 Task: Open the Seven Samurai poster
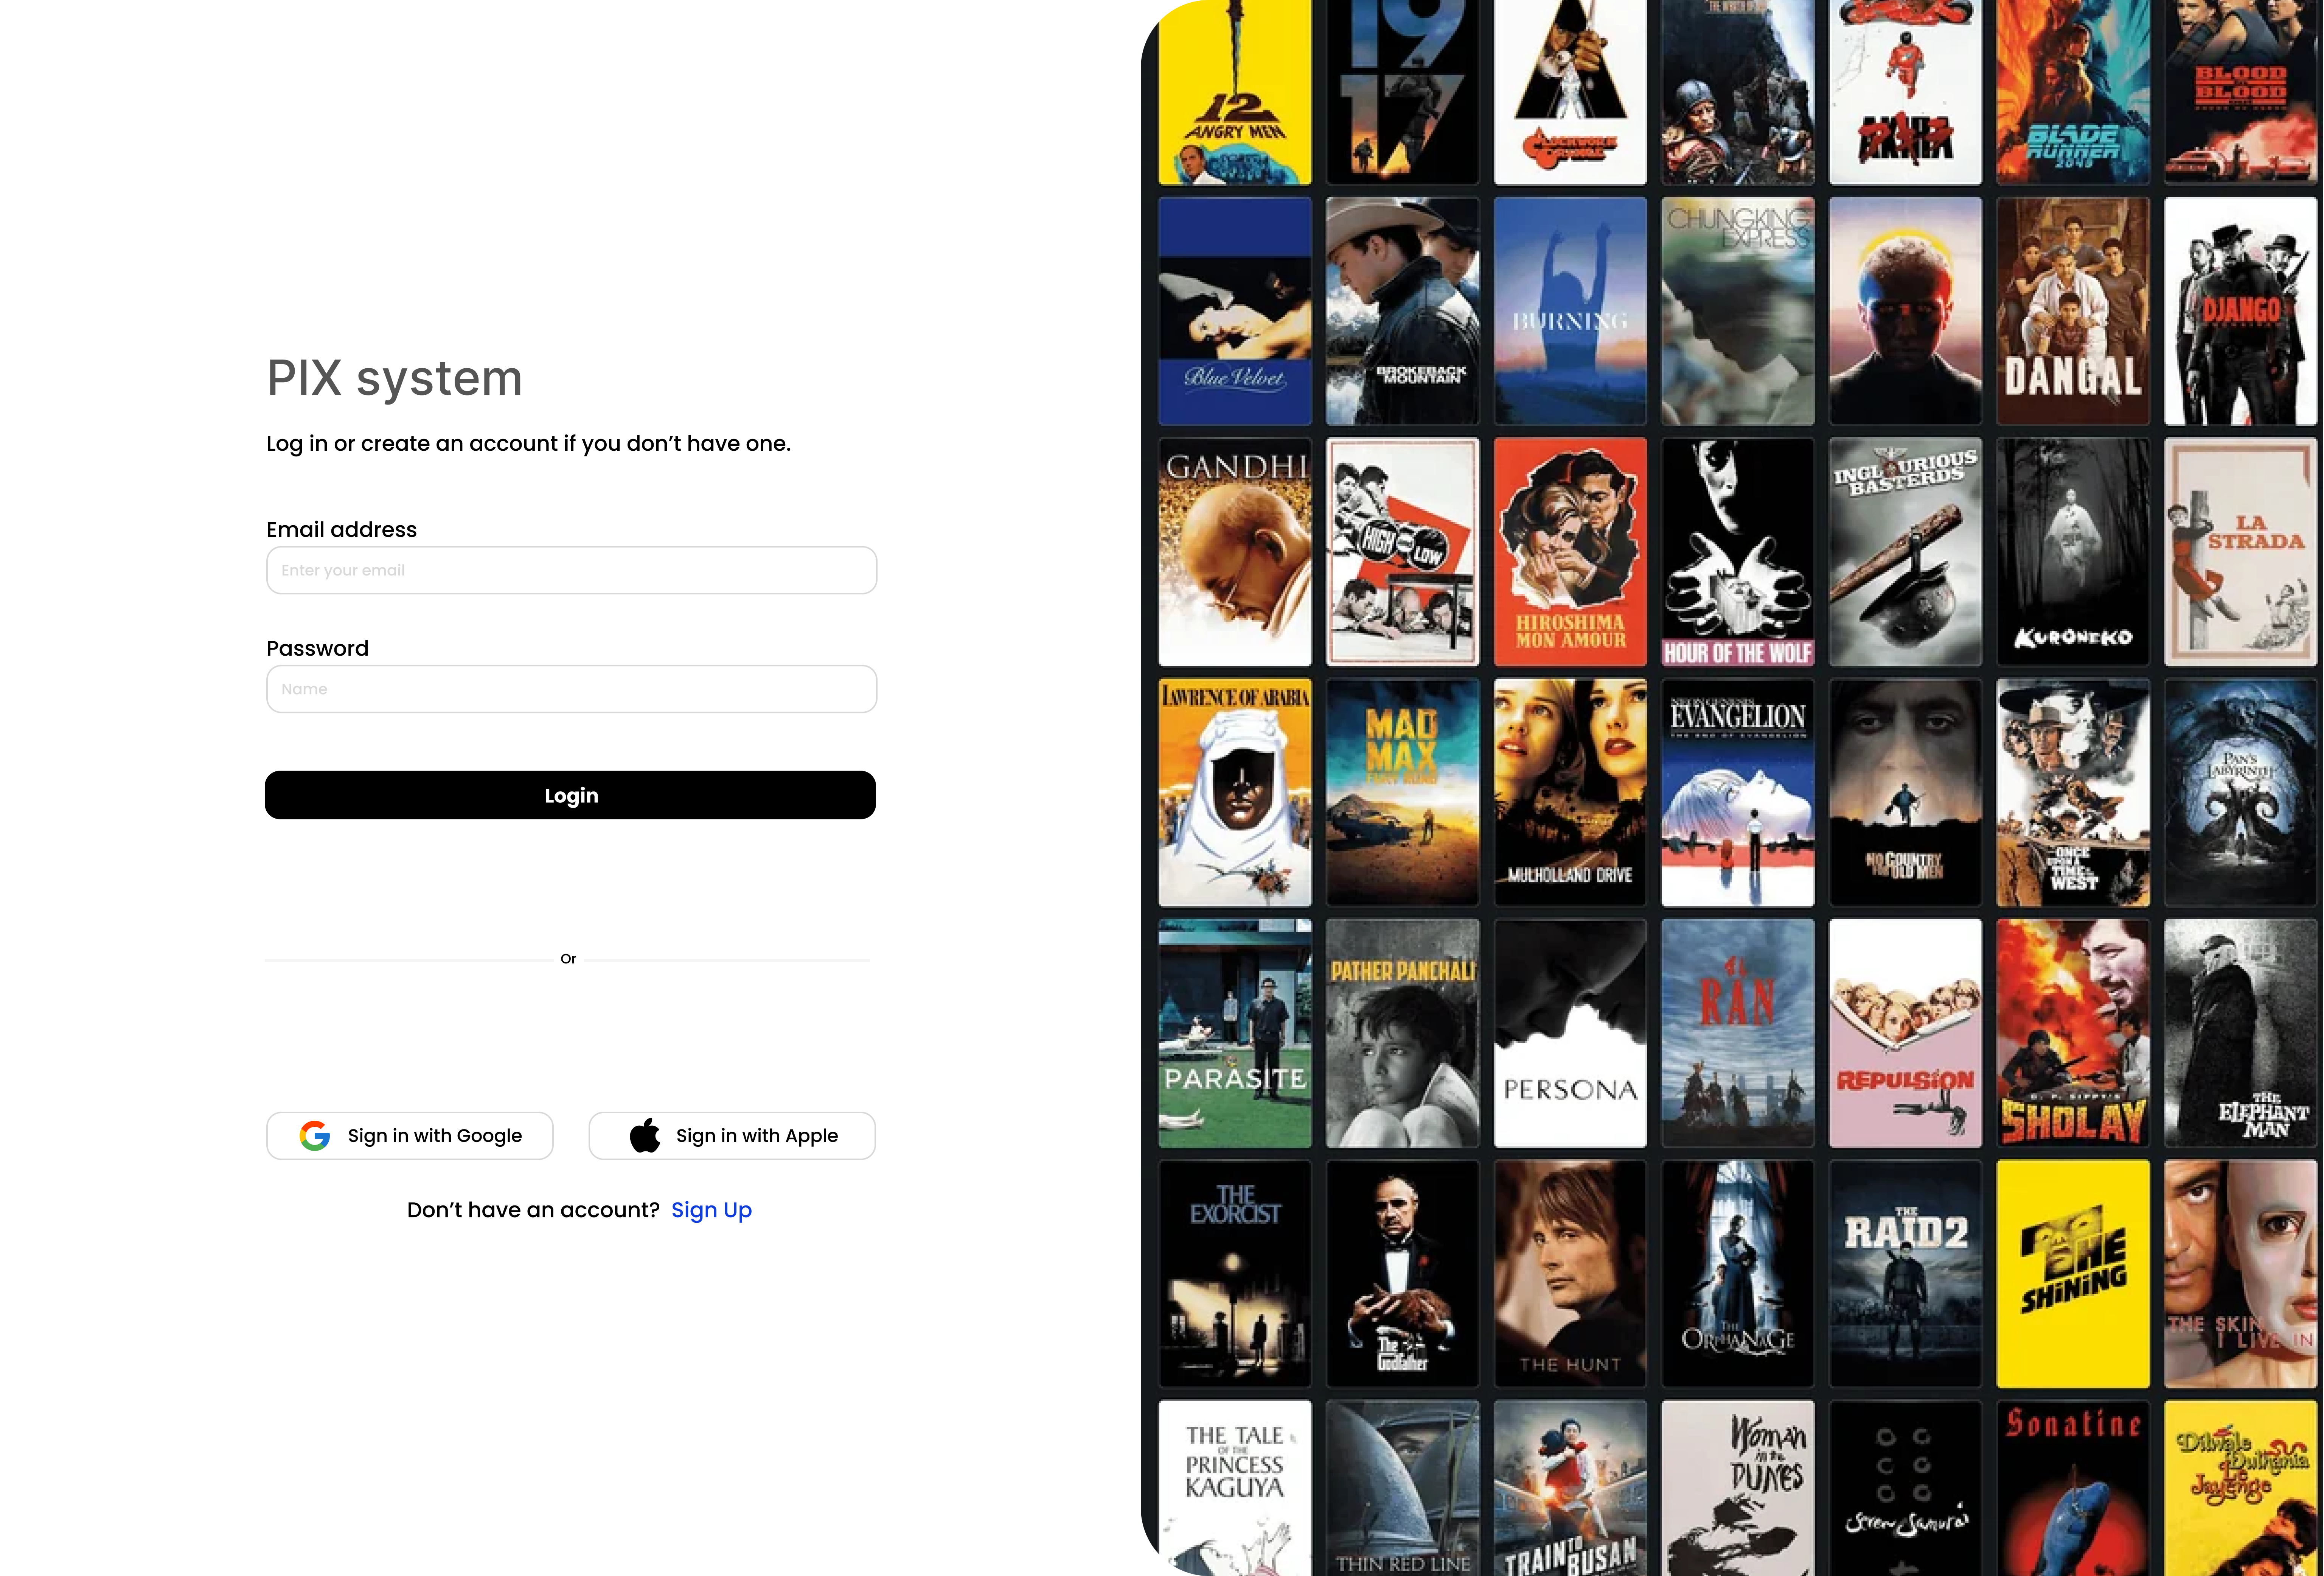click(1905, 1488)
